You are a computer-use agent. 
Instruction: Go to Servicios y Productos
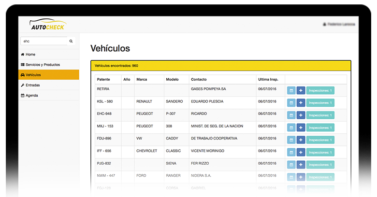coord(43,65)
